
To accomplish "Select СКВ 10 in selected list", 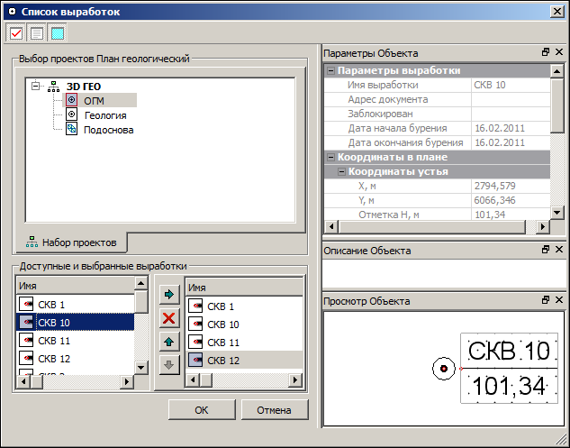I will (x=244, y=325).
